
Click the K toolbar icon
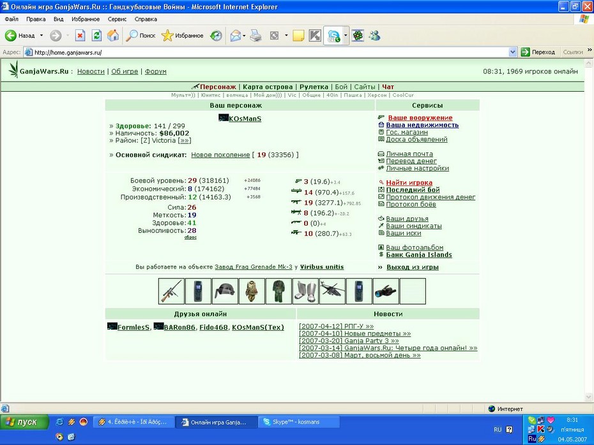point(315,36)
